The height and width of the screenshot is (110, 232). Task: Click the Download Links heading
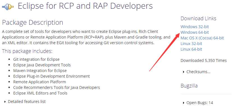click(198, 19)
